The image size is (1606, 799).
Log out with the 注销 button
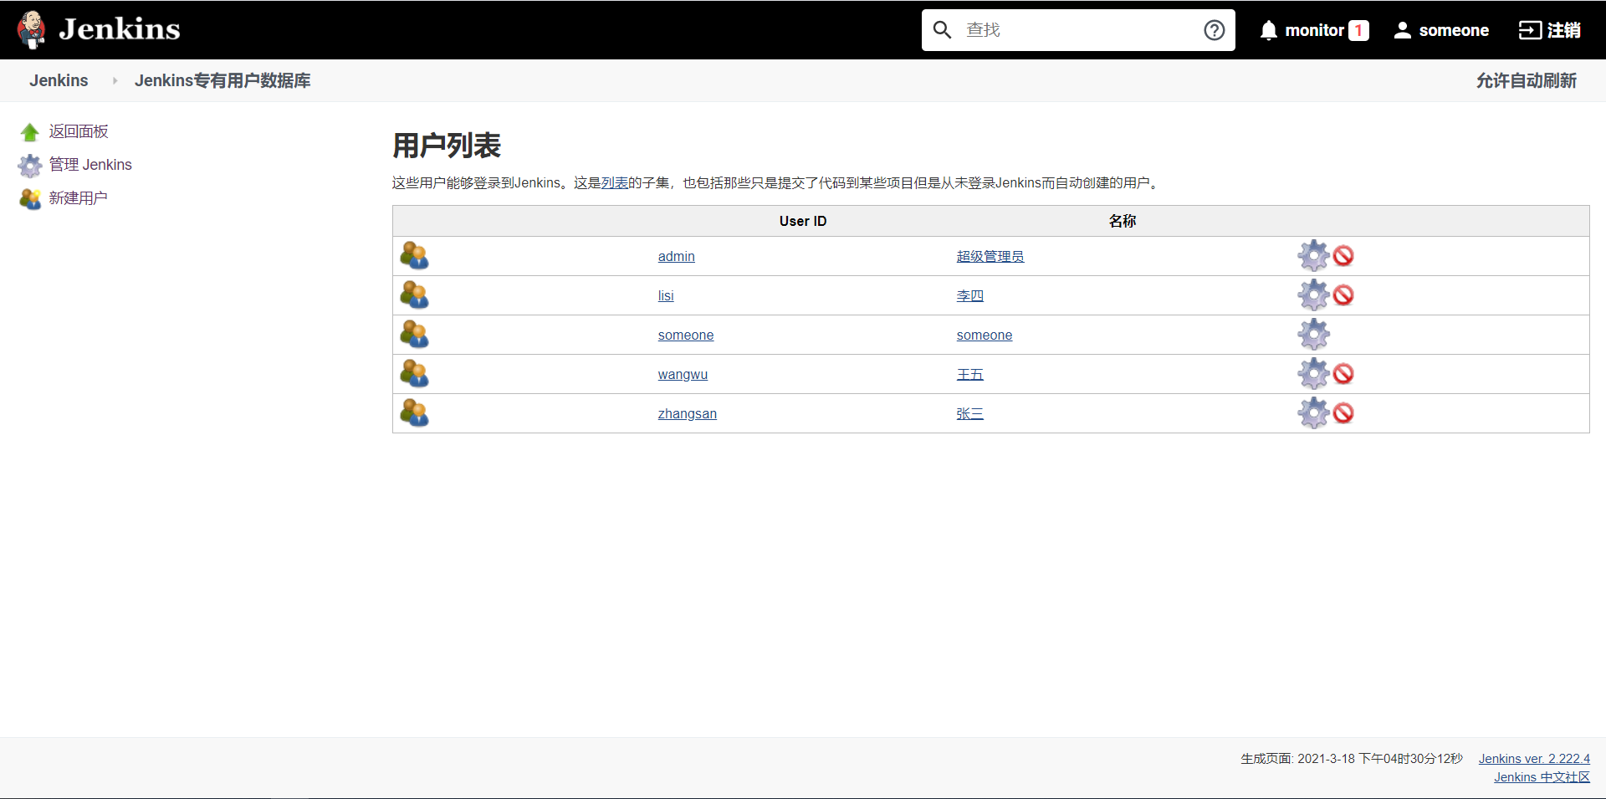(1563, 30)
